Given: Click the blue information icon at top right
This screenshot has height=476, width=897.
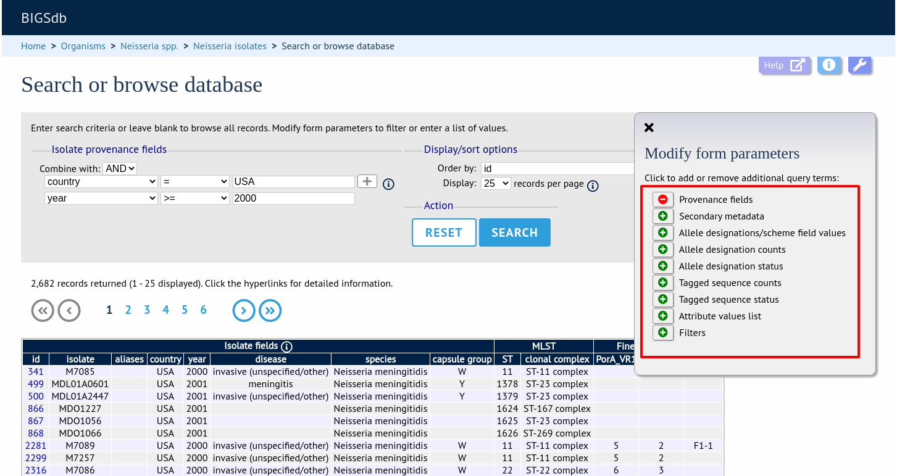Looking at the screenshot, I should coord(829,65).
